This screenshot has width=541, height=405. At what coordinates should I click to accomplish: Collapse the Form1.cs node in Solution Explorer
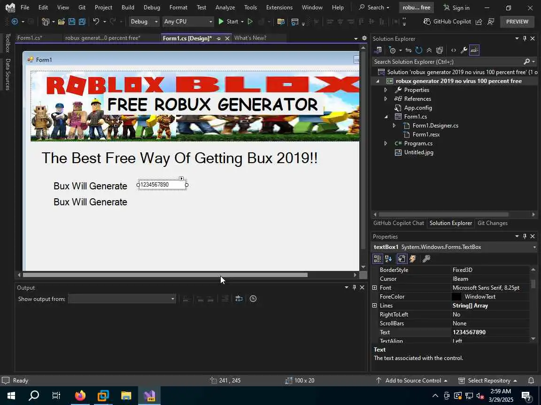tap(386, 117)
